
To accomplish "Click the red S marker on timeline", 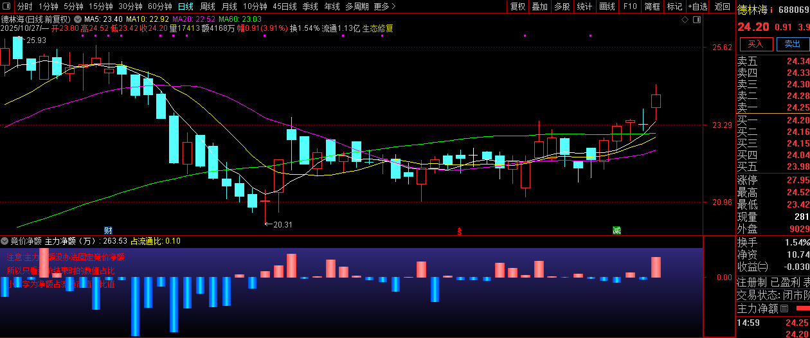I will coord(459,231).
